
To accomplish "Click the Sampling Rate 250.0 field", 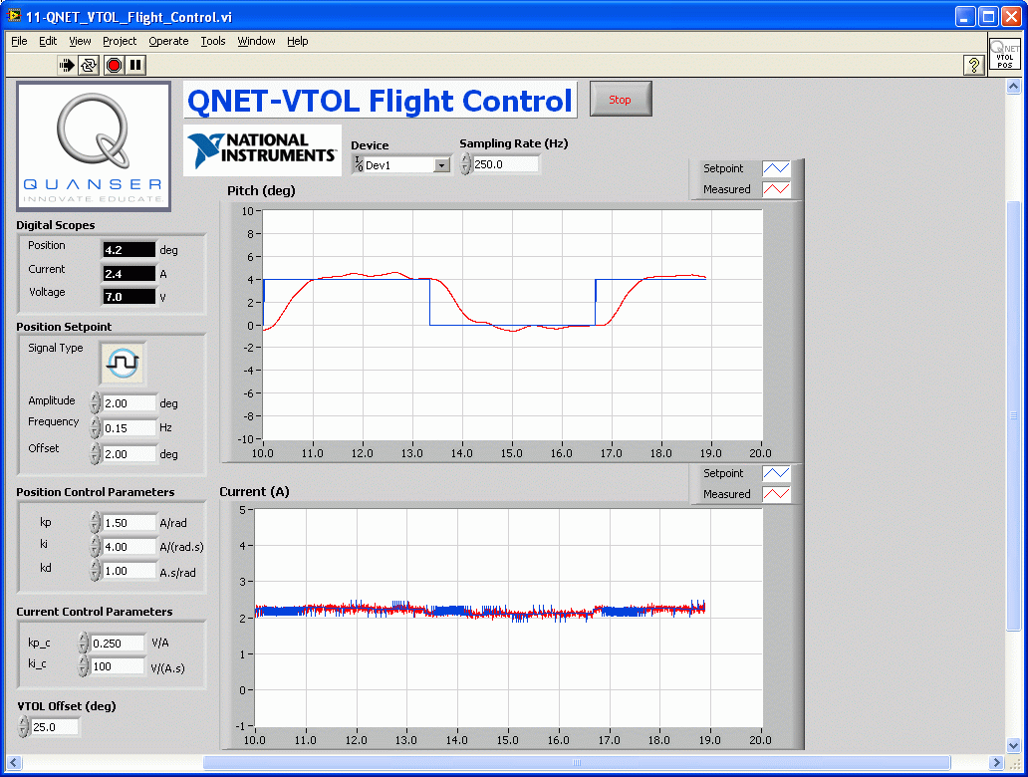I will (505, 164).
